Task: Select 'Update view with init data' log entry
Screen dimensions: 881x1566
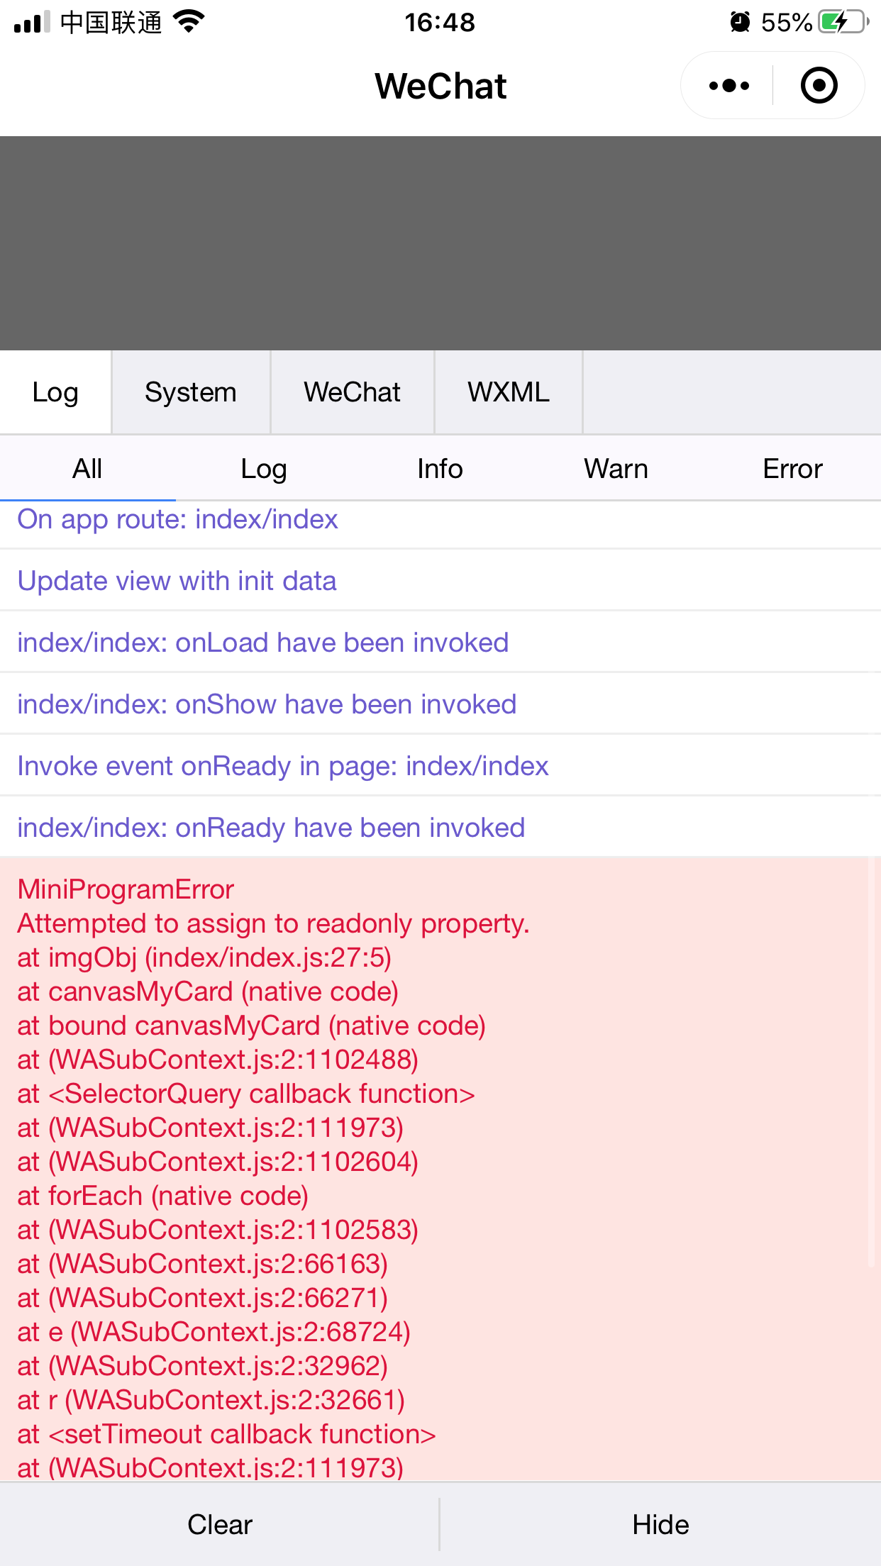Action: pos(440,581)
